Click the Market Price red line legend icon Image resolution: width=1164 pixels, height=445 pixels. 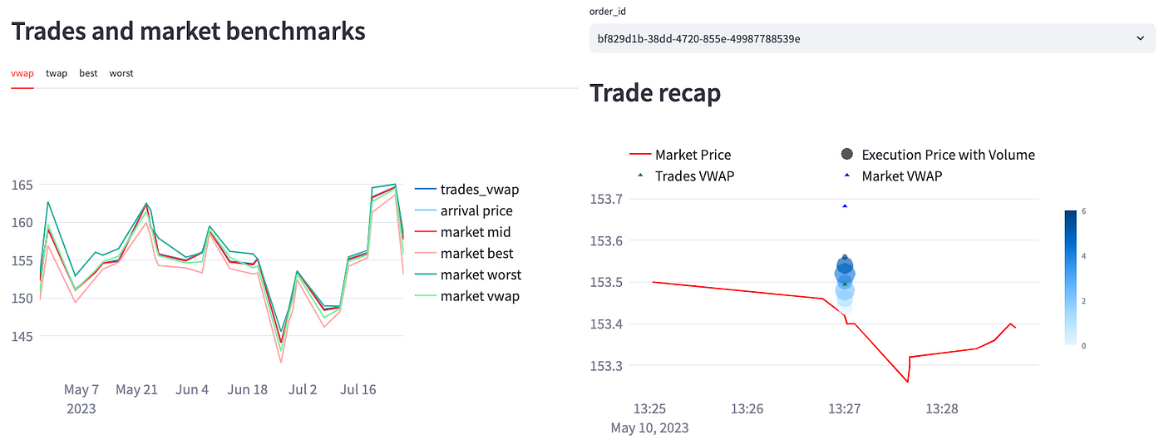tap(639, 155)
